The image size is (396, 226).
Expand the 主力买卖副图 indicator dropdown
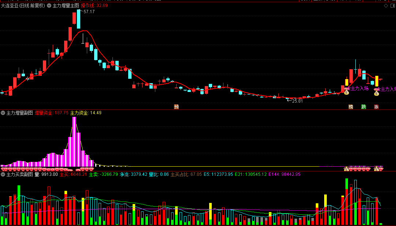point(3,174)
